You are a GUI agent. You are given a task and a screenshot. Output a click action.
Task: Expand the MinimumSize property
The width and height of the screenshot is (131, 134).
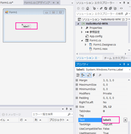(77, 89)
